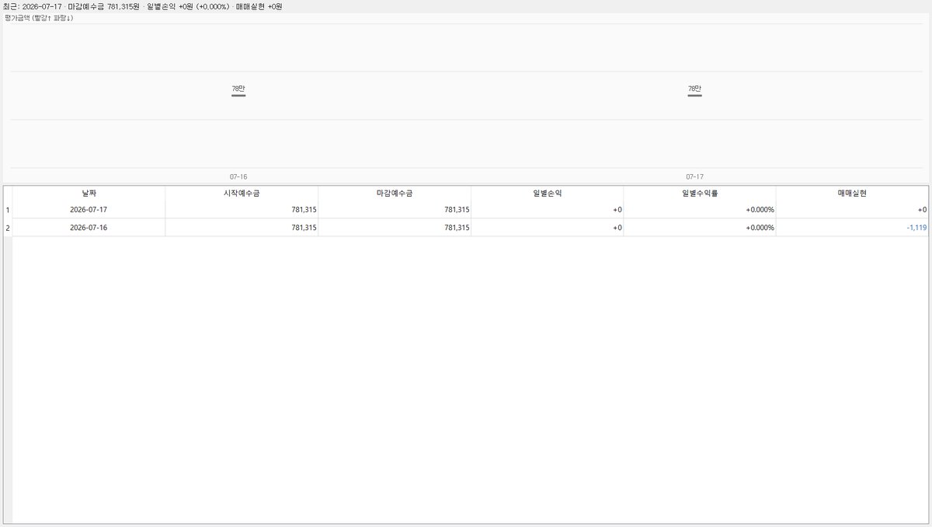Click the 07-17 axis label
The height and width of the screenshot is (527, 932).
pyautogui.click(x=694, y=177)
